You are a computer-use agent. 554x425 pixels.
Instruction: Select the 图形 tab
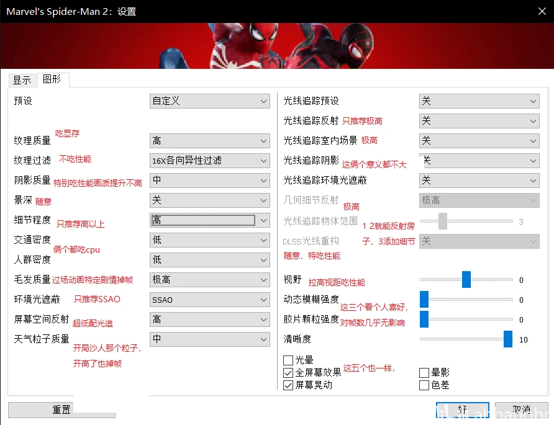[x=52, y=79]
